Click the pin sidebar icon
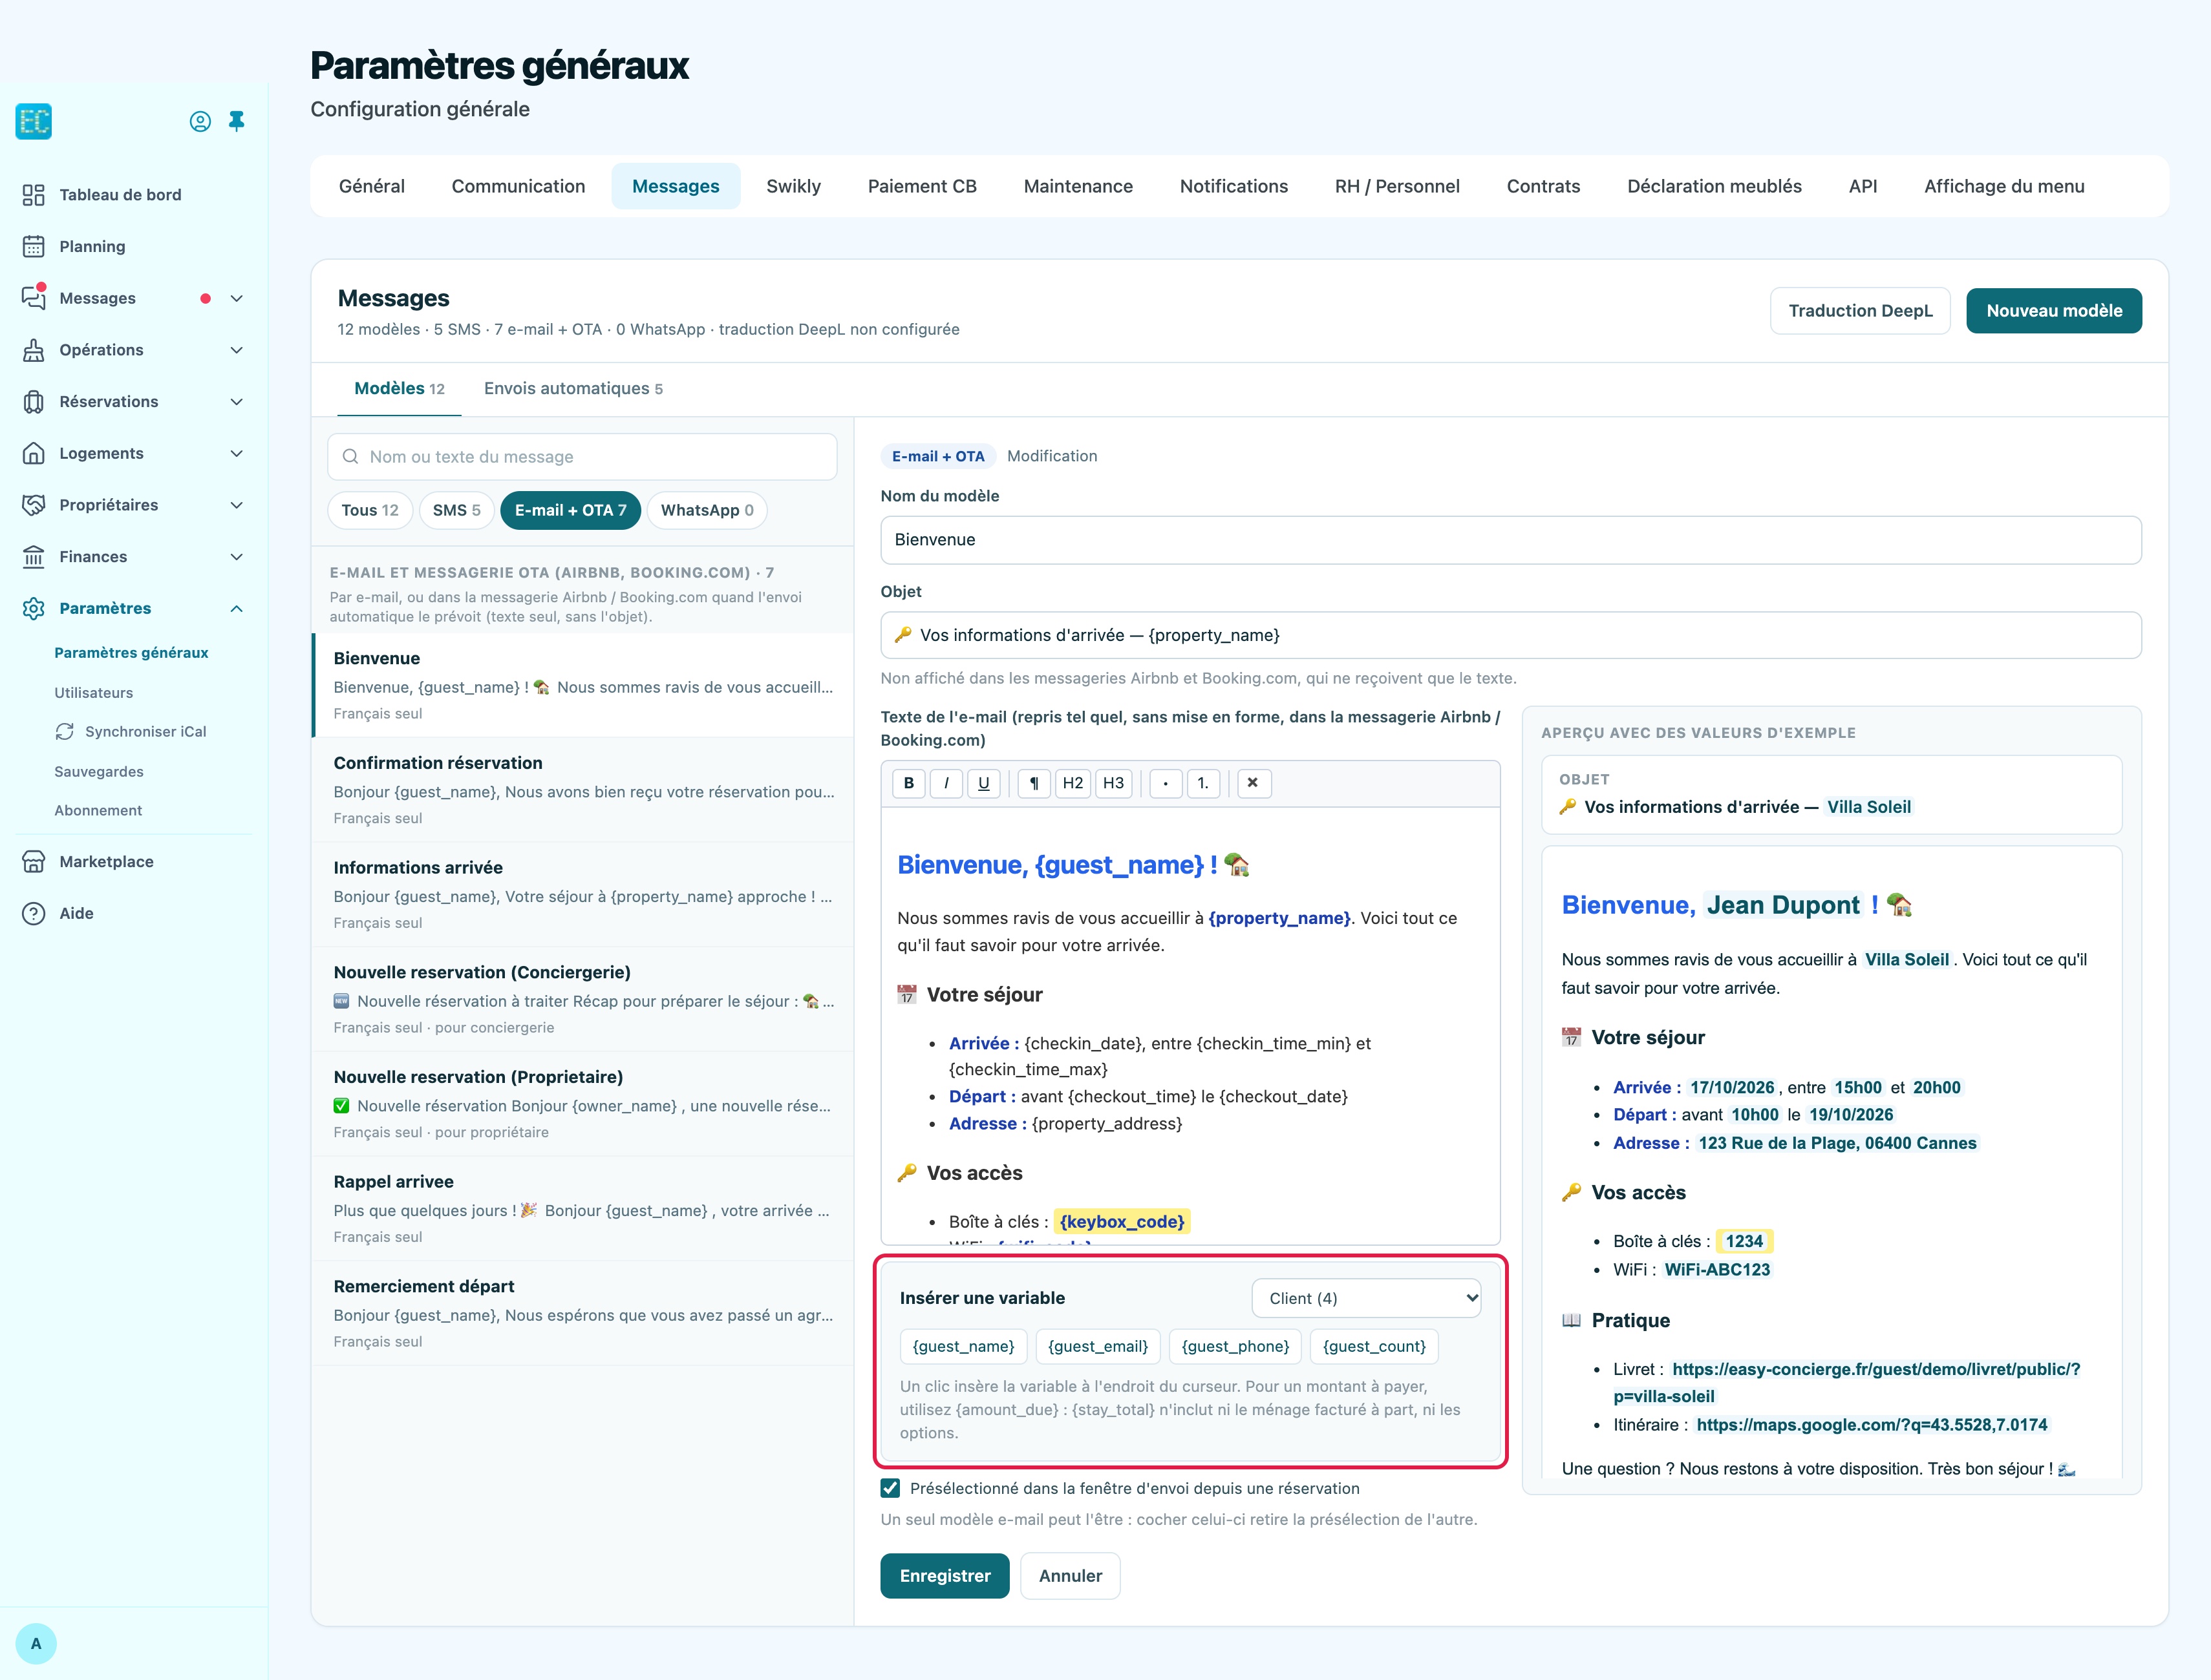 [237, 121]
